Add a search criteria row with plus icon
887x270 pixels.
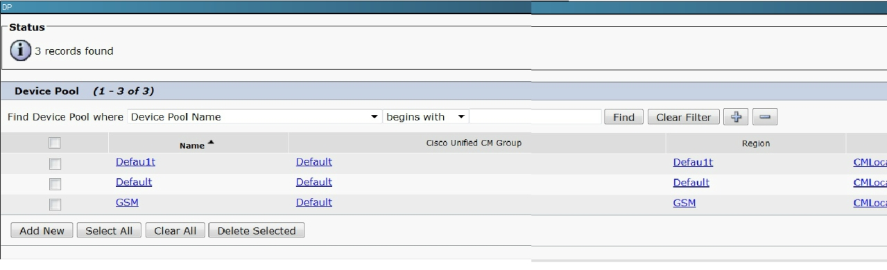(x=735, y=117)
